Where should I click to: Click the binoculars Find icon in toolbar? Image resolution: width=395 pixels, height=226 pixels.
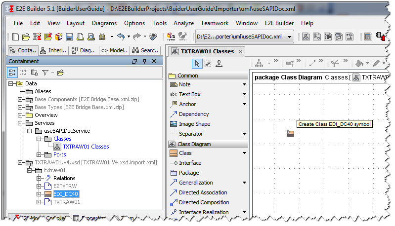tap(102, 37)
